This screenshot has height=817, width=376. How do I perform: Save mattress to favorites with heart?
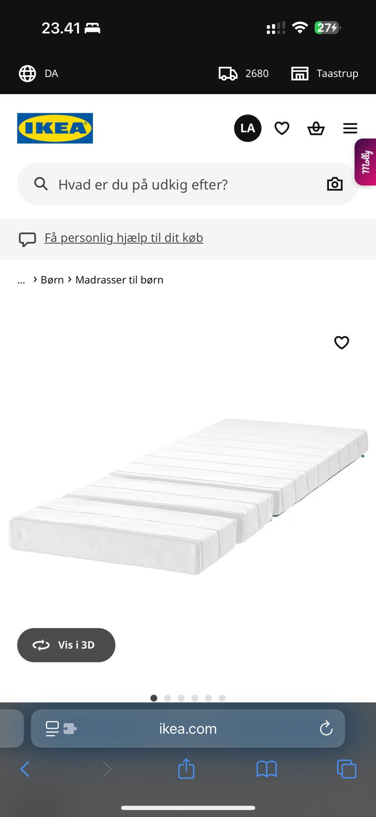(342, 343)
